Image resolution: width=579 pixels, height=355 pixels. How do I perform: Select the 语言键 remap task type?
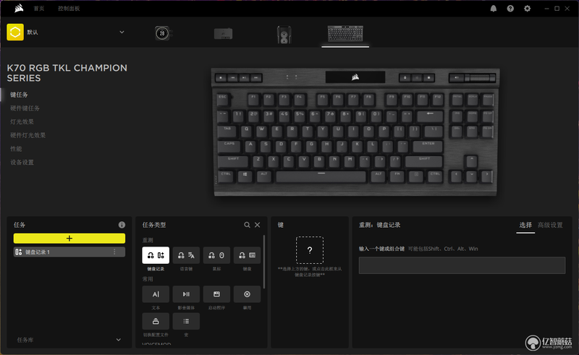(x=186, y=255)
